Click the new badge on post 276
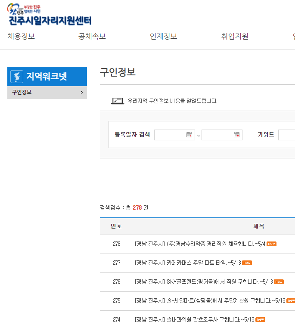Viewport: 295px width, 328px height. [279, 282]
